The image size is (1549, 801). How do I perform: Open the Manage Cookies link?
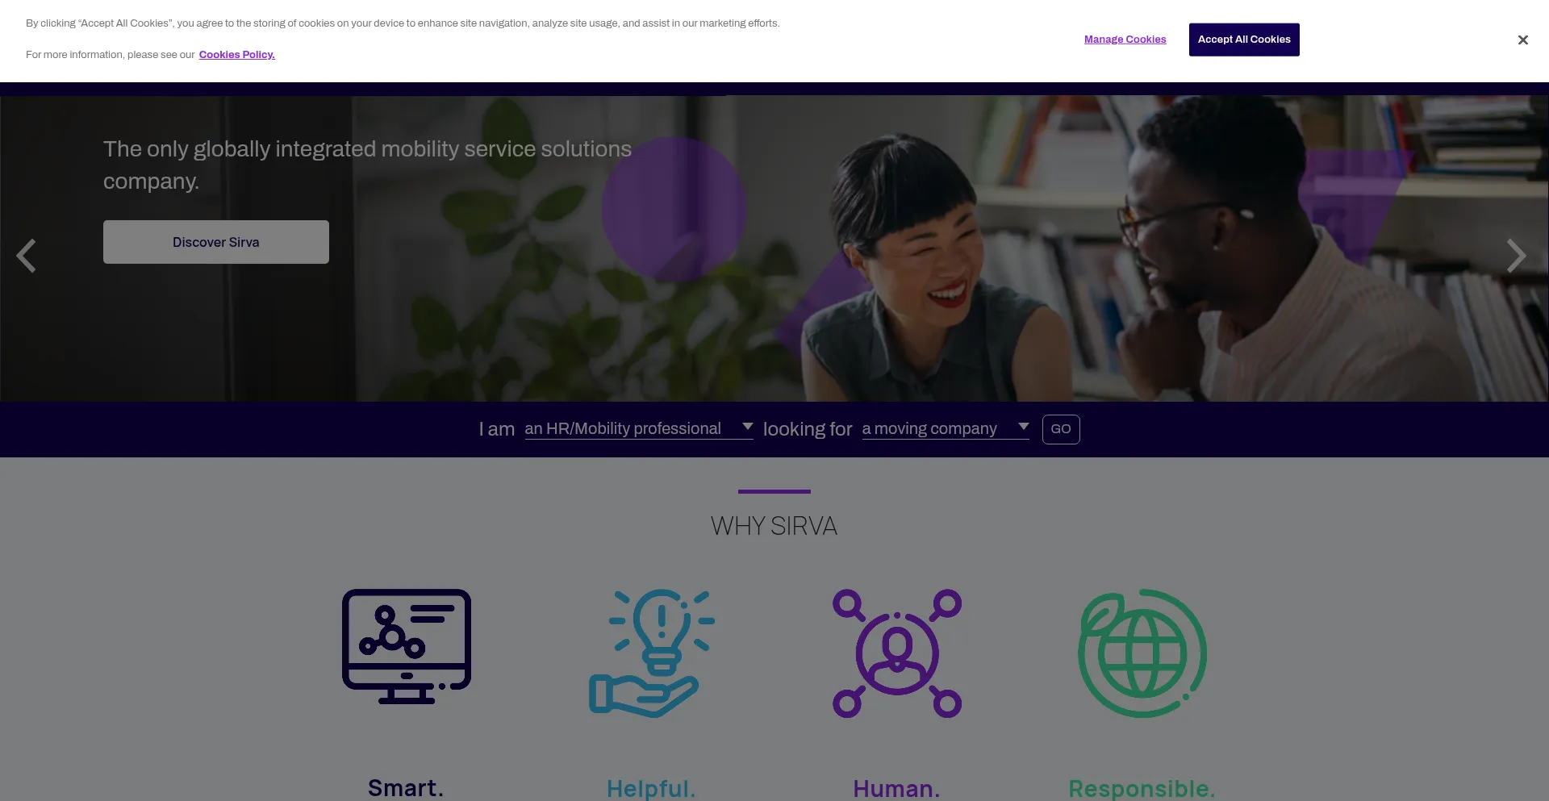(x=1125, y=40)
